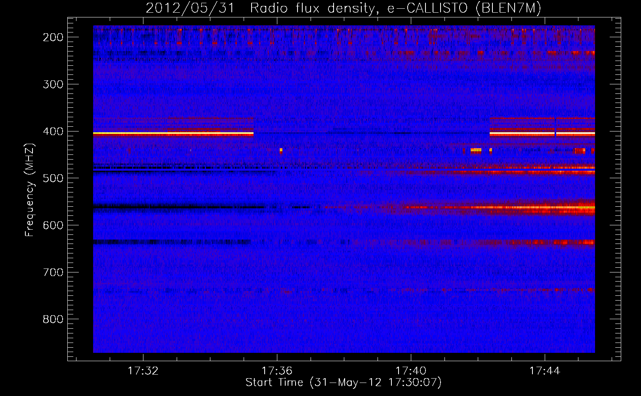Select the 400 frequency tick label
This screenshot has width=641, height=396.
pos(53,131)
